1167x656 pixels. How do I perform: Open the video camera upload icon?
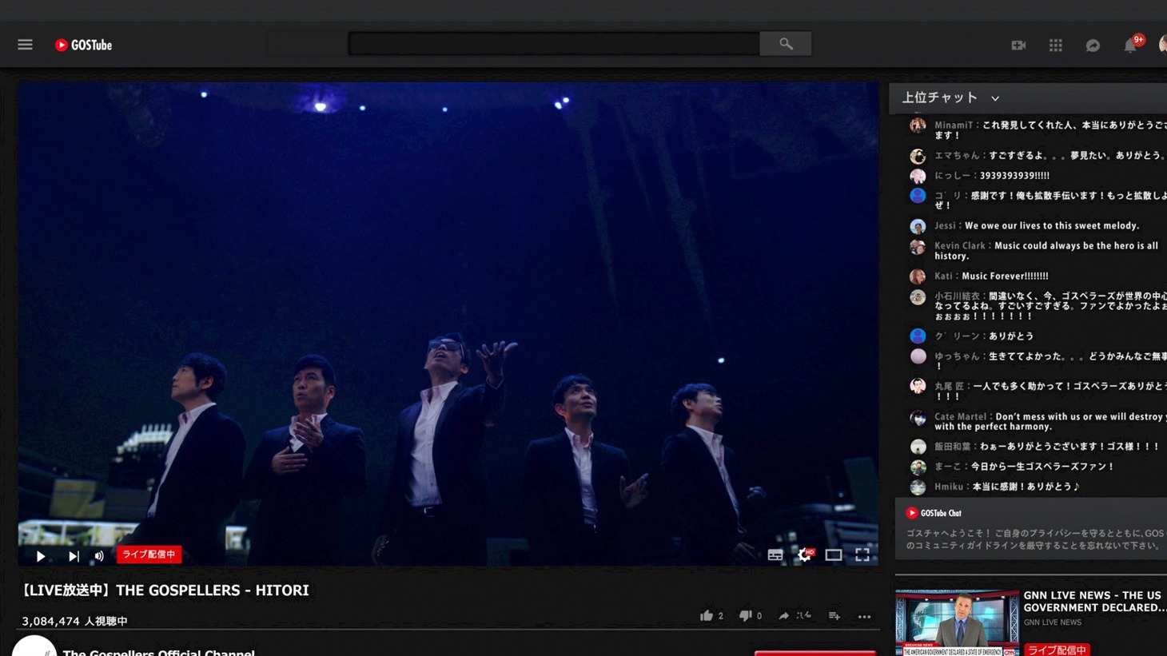[x=1018, y=46]
